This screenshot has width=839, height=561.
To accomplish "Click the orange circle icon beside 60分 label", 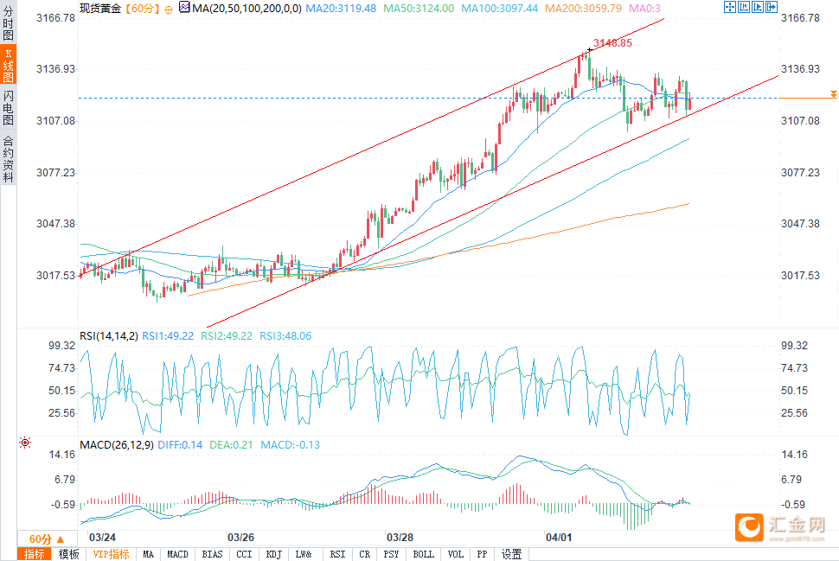I will pyautogui.click(x=169, y=10).
